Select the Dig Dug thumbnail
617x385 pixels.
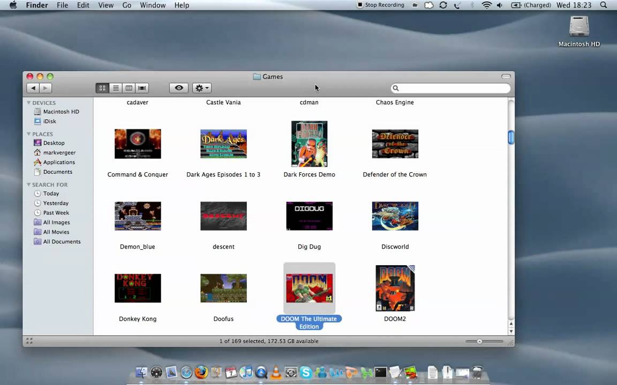tap(309, 216)
